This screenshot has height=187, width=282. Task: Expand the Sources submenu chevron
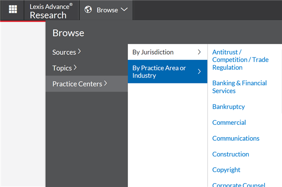(x=79, y=51)
